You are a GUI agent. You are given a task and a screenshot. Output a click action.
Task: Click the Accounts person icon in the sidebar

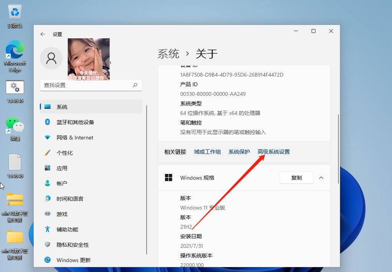coord(47,183)
